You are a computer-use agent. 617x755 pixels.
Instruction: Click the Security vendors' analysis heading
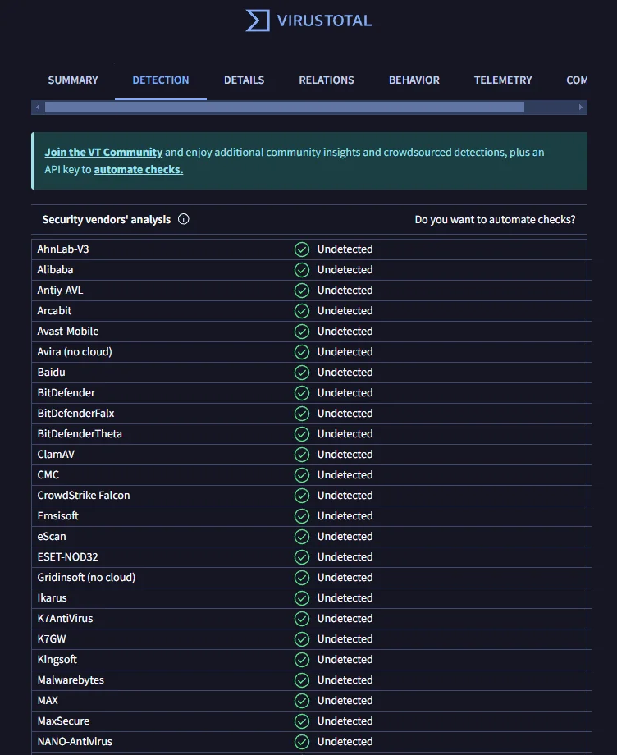tap(107, 220)
